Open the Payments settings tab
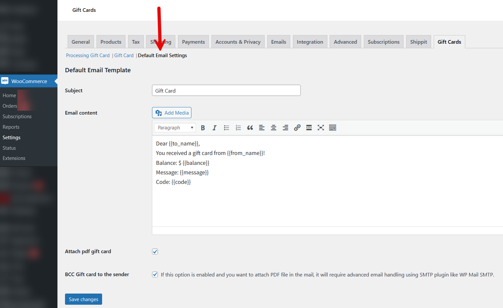 193,42
